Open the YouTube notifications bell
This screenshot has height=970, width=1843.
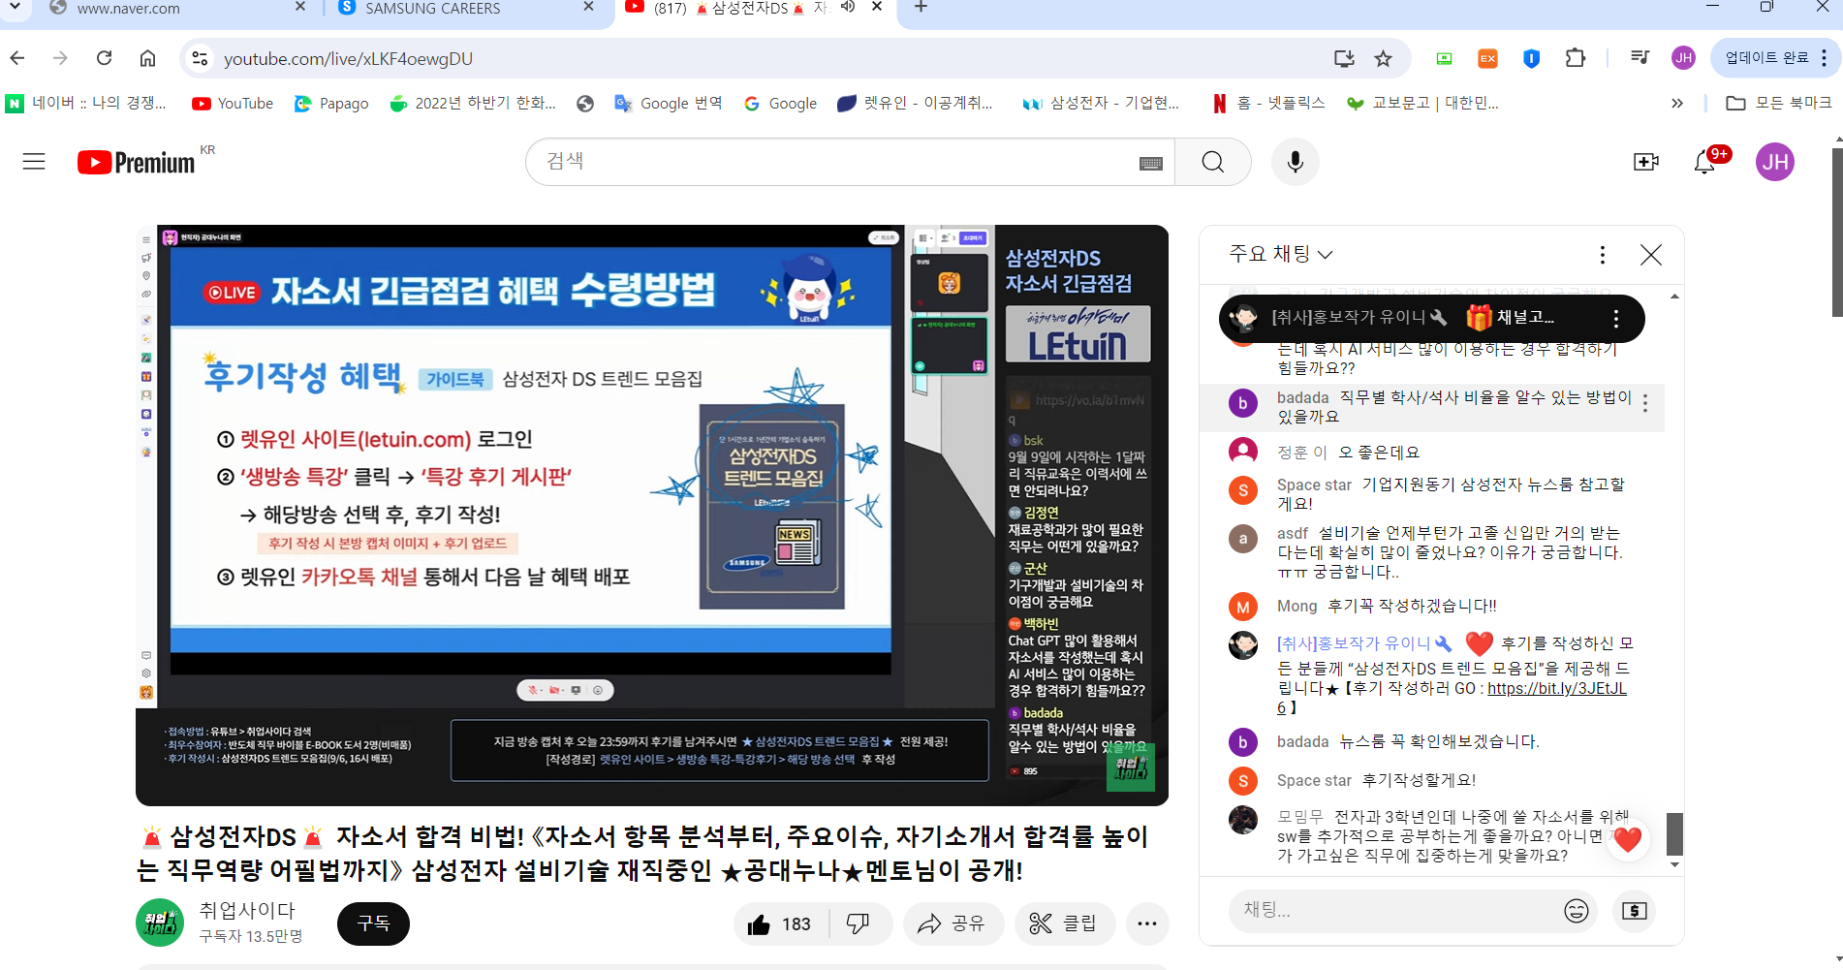(x=1704, y=162)
